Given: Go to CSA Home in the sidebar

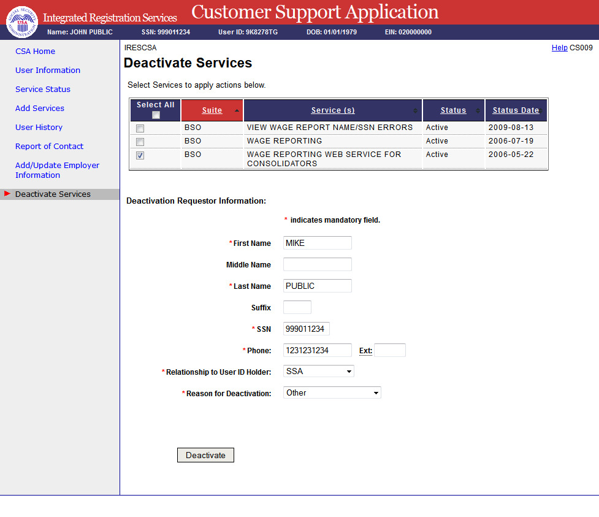Looking at the screenshot, I should pos(35,52).
